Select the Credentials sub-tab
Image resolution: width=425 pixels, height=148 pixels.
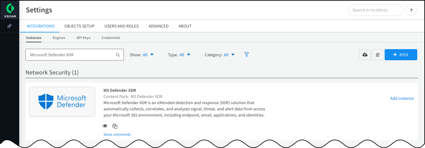pyautogui.click(x=111, y=38)
